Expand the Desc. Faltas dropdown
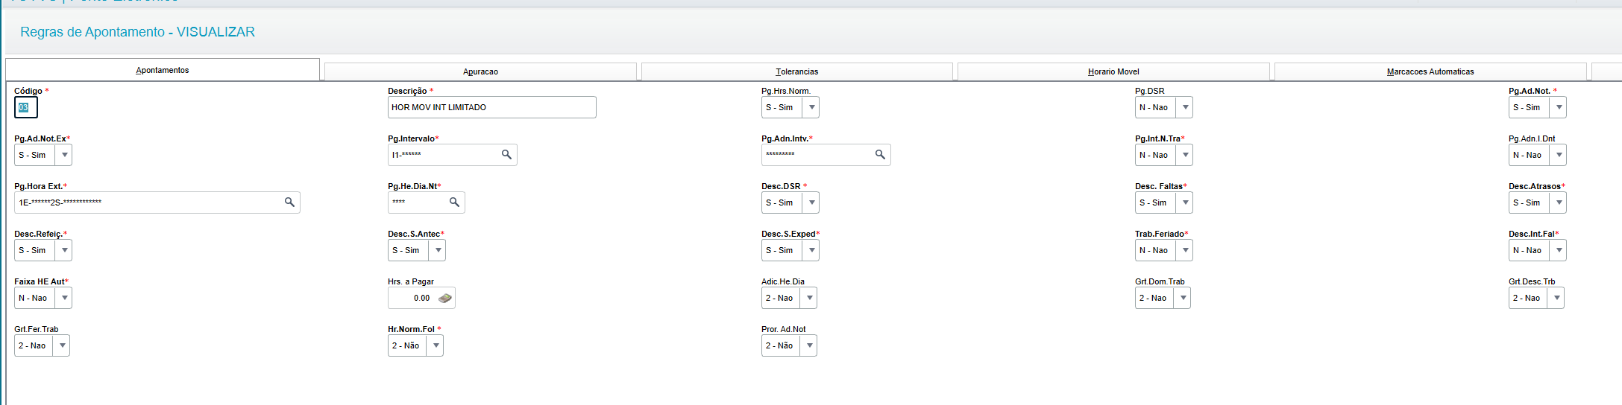Image resolution: width=1622 pixels, height=405 pixels. point(1185,202)
